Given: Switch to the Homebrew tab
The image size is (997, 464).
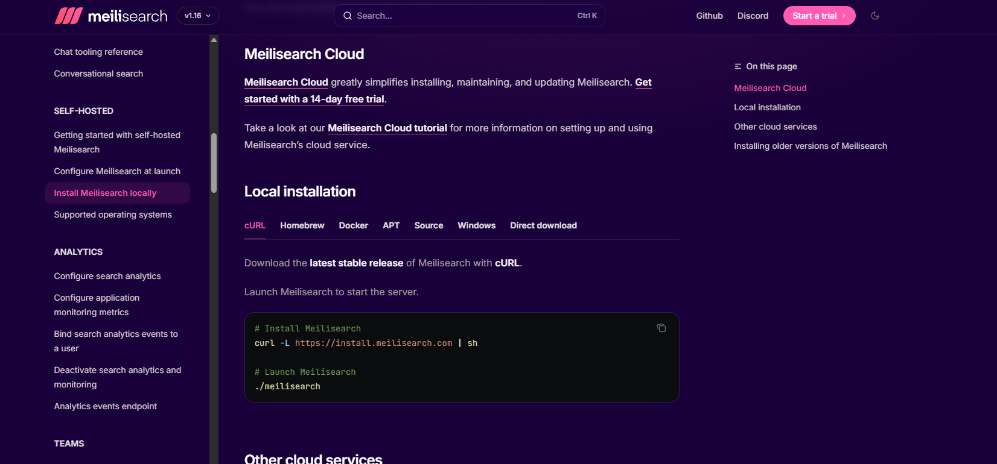Looking at the screenshot, I should pos(302,225).
